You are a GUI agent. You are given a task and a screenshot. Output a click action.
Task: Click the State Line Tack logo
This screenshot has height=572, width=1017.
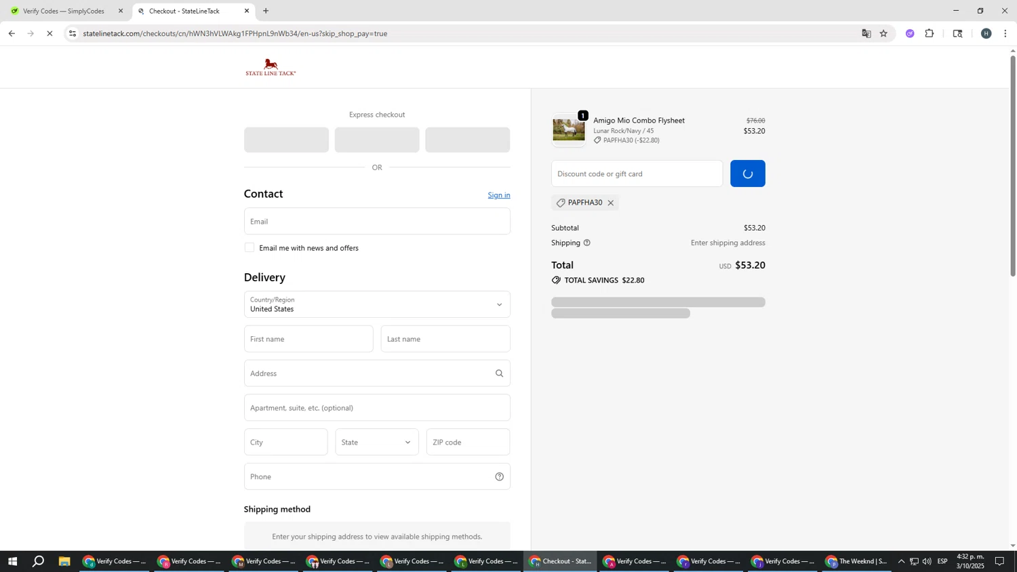[x=271, y=67]
